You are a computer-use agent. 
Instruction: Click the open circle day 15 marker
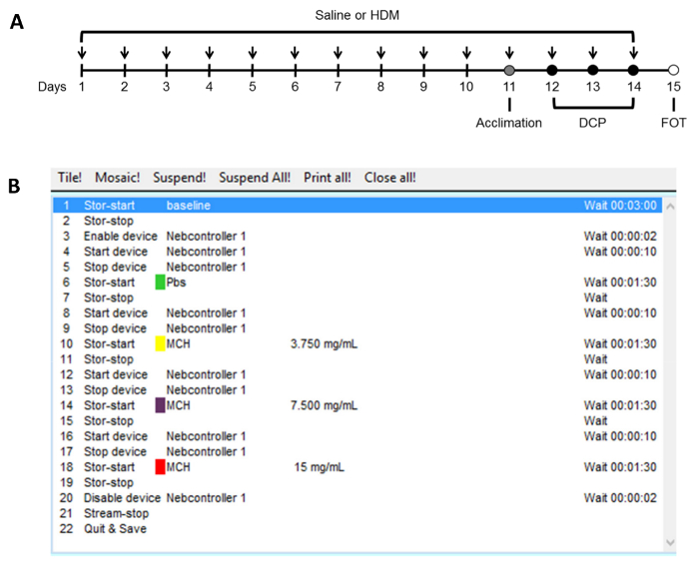pos(673,70)
